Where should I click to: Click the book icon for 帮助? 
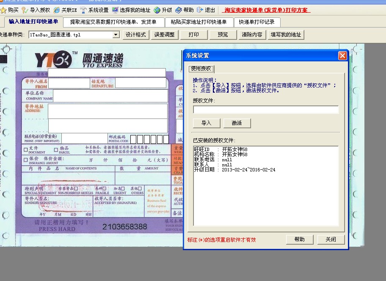pyautogui.click(x=179, y=10)
